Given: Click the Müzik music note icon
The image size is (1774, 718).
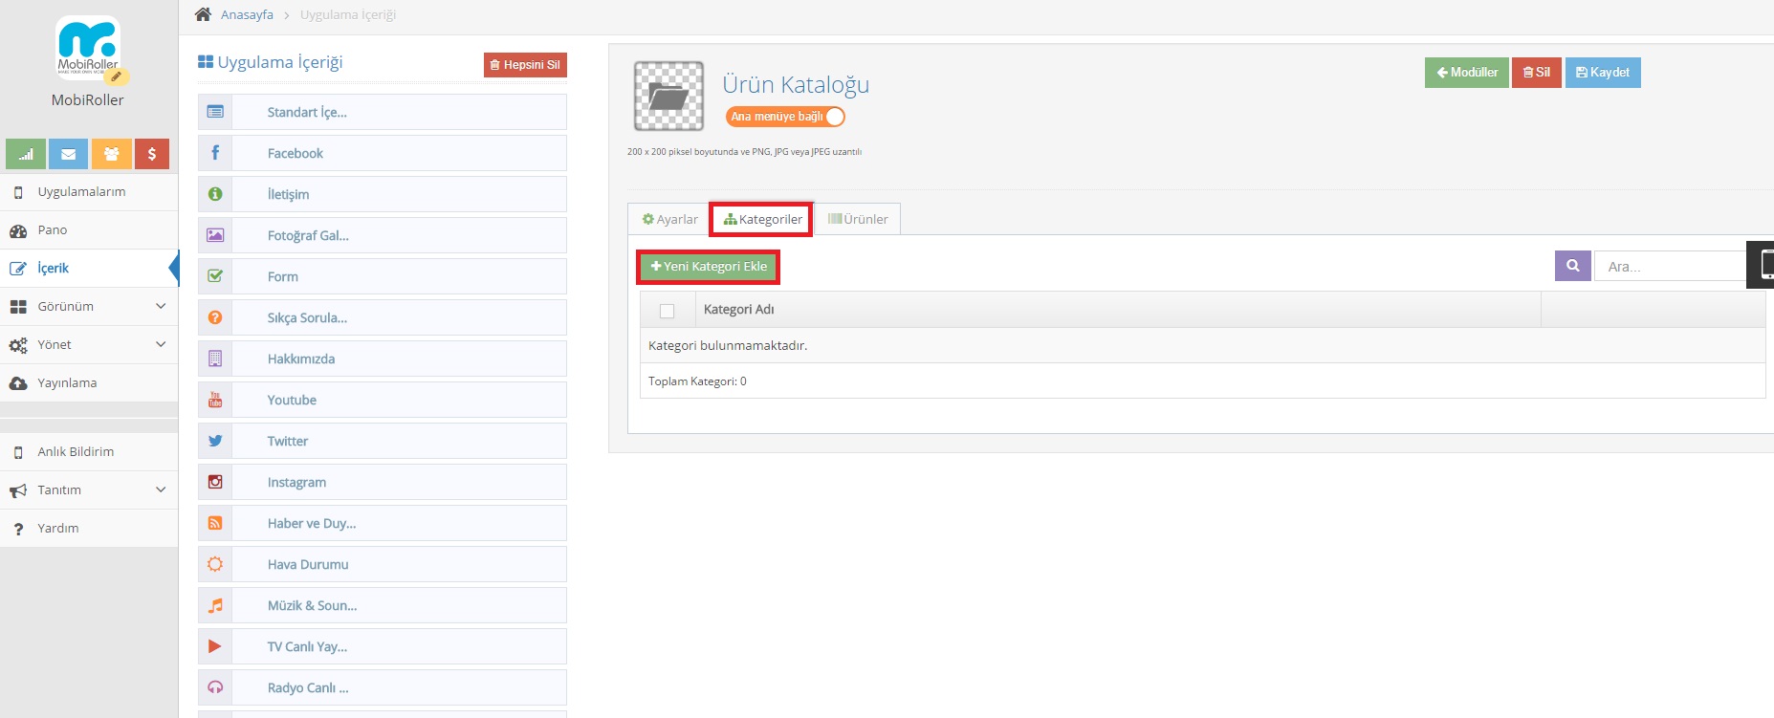Looking at the screenshot, I should coord(215,605).
